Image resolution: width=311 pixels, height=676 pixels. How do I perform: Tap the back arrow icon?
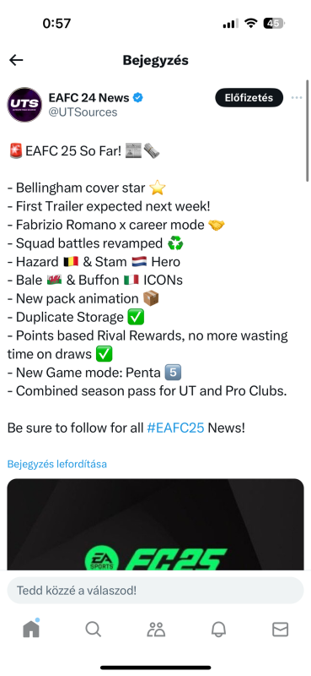(x=16, y=60)
